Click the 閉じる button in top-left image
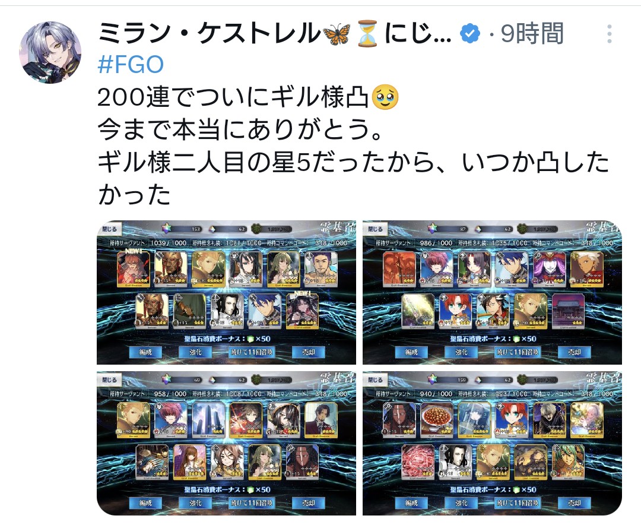Image resolution: width=641 pixels, height=525 pixels. [x=110, y=229]
